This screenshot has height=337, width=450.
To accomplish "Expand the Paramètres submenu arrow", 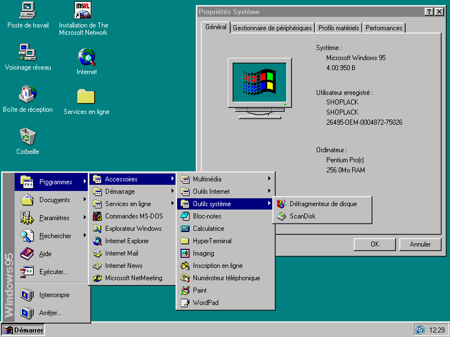I will 85,217.
